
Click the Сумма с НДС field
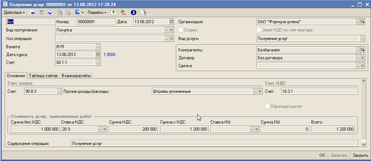184,129
